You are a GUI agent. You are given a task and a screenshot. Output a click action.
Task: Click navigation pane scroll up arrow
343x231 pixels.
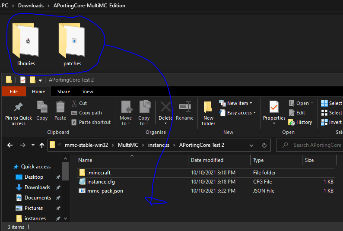(65, 158)
